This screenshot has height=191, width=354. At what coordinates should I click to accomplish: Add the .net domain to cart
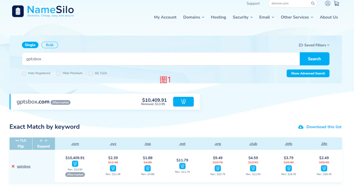[x=182, y=166]
